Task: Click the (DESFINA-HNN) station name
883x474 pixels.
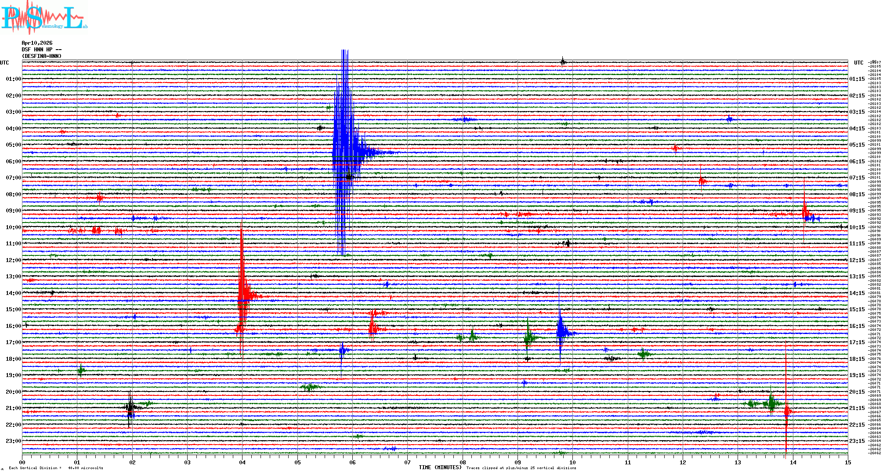Action: [42, 56]
